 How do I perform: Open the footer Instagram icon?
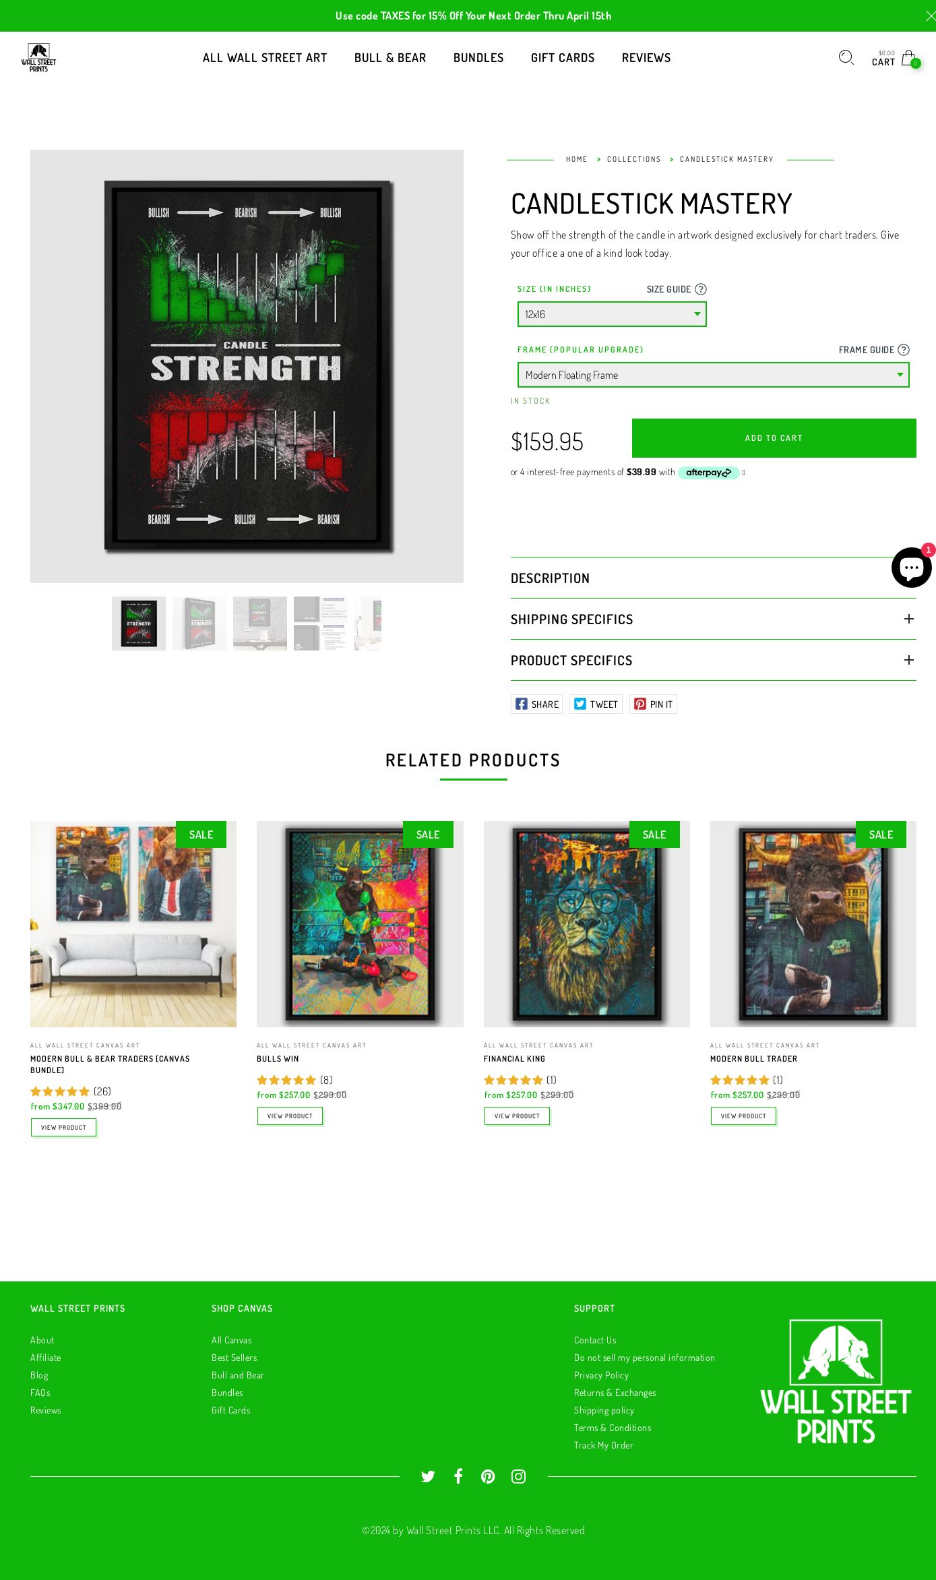click(x=518, y=1477)
